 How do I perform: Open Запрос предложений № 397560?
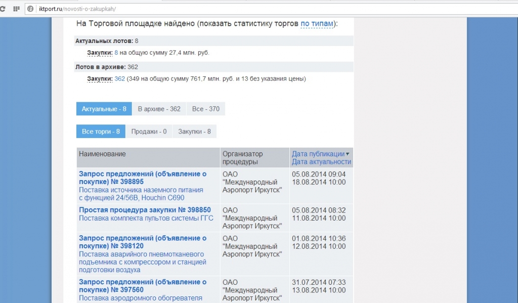click(x=143, y=286)
